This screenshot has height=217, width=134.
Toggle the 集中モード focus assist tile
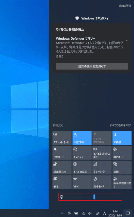coord(102,182)
